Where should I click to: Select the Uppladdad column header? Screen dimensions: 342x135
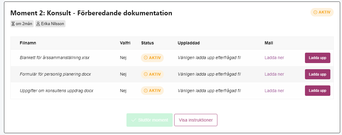tap(189, 43)
